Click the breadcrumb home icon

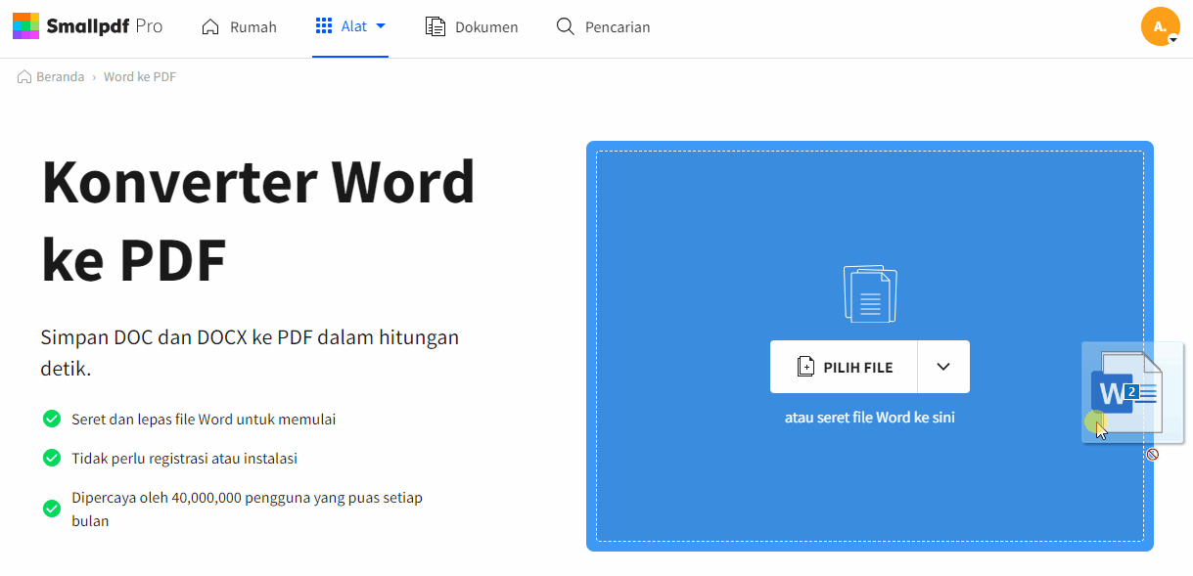click(x=24, y=76)
